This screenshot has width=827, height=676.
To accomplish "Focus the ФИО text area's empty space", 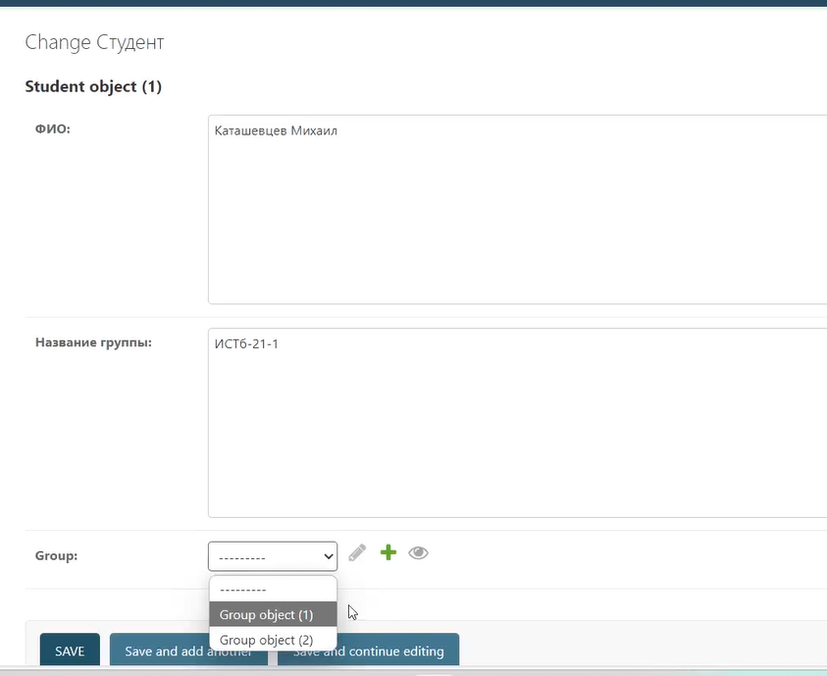I will pos(510,226).
